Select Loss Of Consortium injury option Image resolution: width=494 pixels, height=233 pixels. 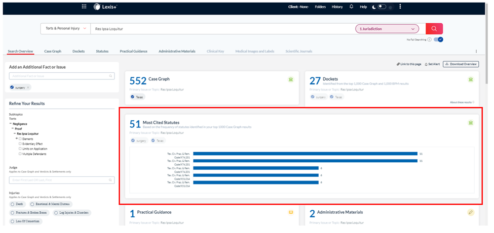[x=25, y=221]
